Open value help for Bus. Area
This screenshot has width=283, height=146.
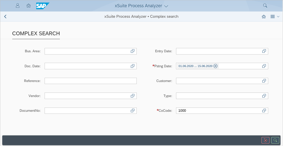pos(132,51)
